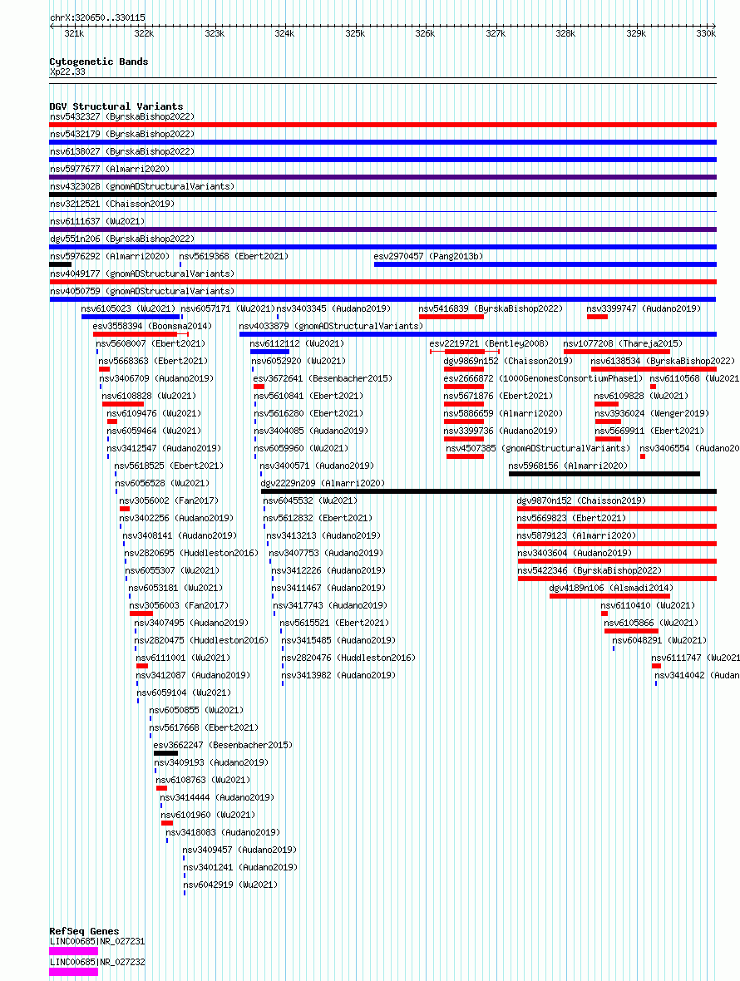Open nsv3413982 (Audano2019) variant
This screenshot has width=740, height=981.
338,677
